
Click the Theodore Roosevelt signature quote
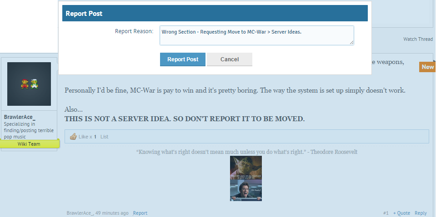[250, 152]
